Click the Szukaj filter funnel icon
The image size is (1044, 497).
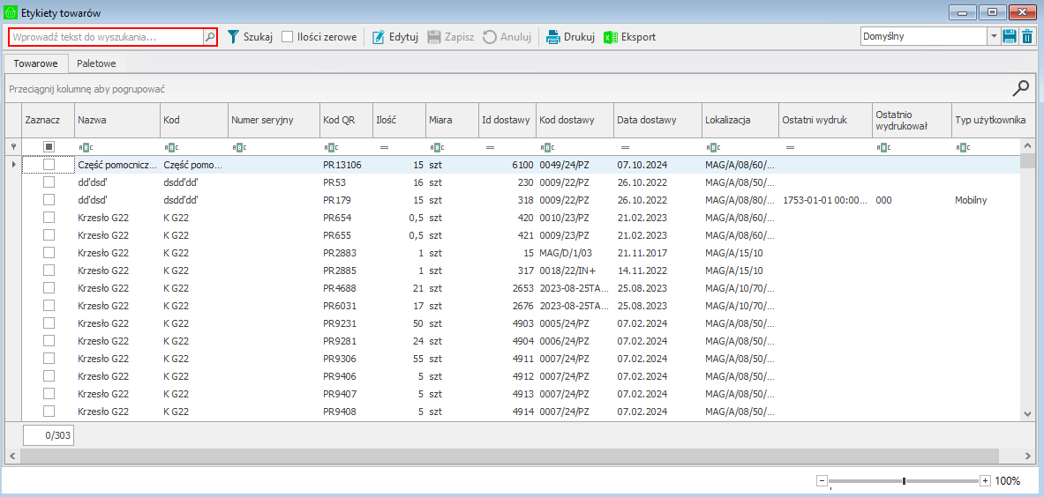(x=234, y=37)
